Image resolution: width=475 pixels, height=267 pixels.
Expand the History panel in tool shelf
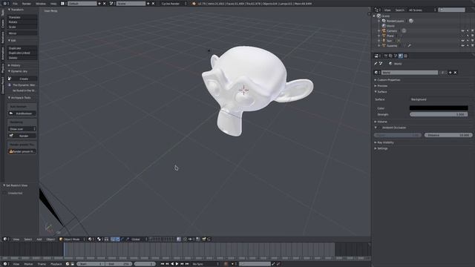pyautogui.click(x=15, y=65)
